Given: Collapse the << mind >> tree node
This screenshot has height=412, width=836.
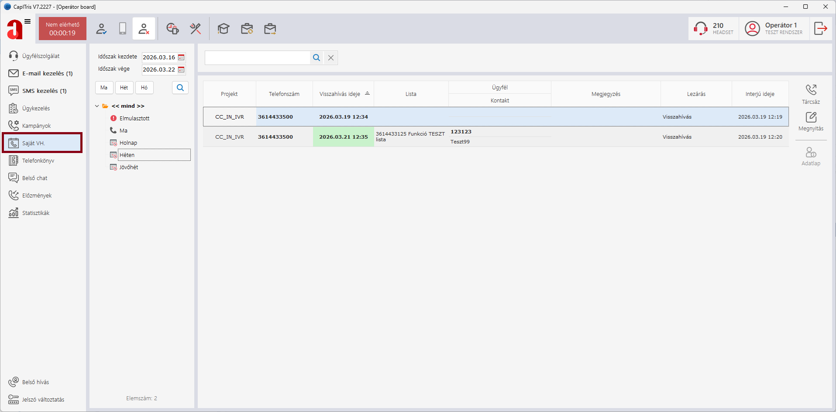Looking at the screenshot, I should (x=97, y=106).
